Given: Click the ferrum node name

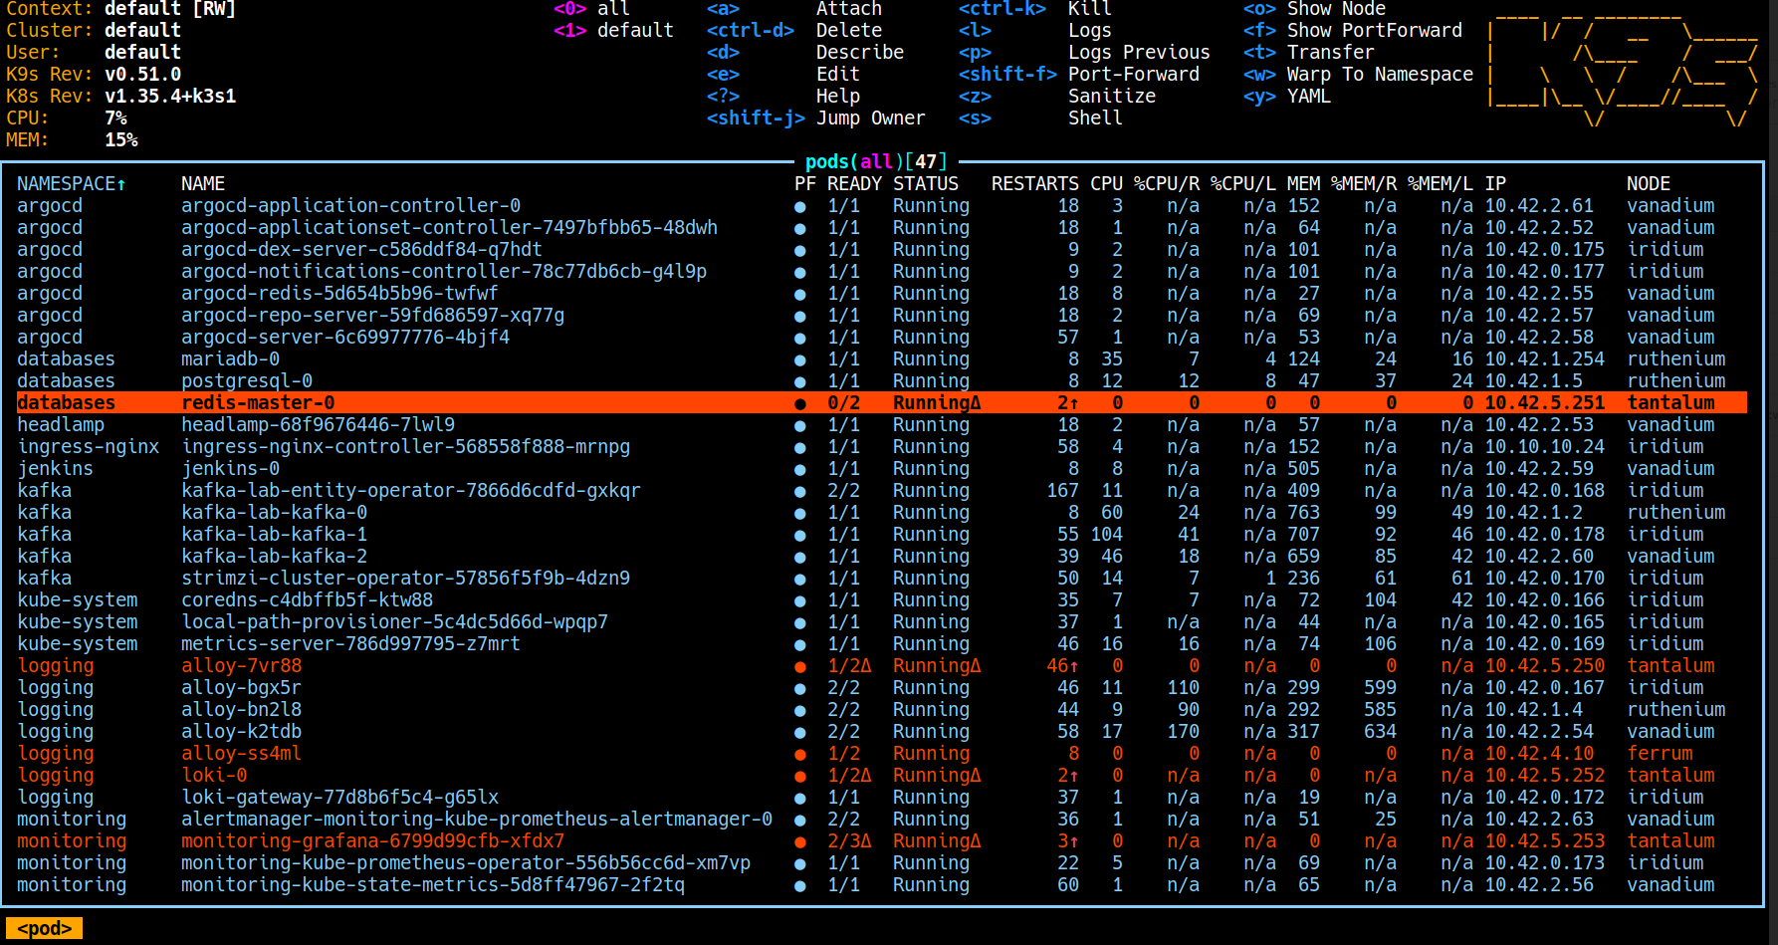Looking at the screenshot, I should click(x=1660, y=754).
